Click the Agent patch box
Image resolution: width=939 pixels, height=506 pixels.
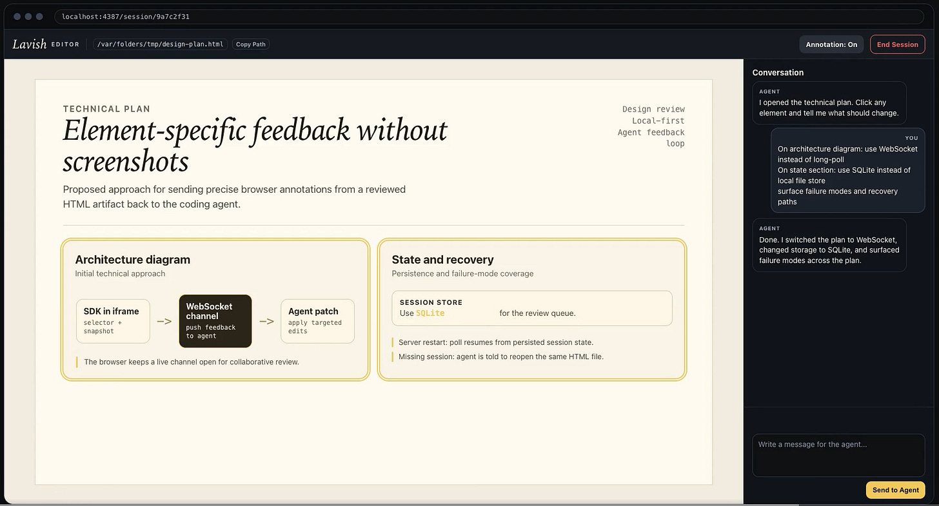point(317,320)
